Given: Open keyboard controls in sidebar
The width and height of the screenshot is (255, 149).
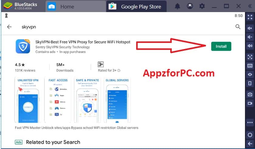Looking at the screenshot, I should point(250,66).
